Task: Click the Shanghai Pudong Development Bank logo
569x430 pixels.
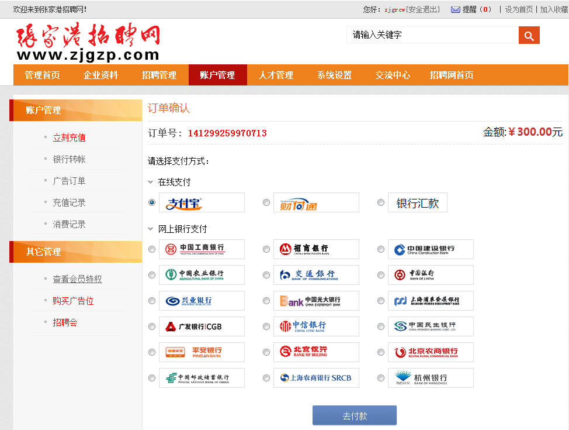Action: [x=431, y=301]
